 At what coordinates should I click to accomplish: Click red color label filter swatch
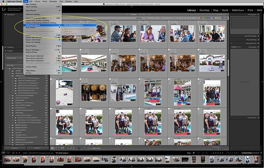pos(201,18)
